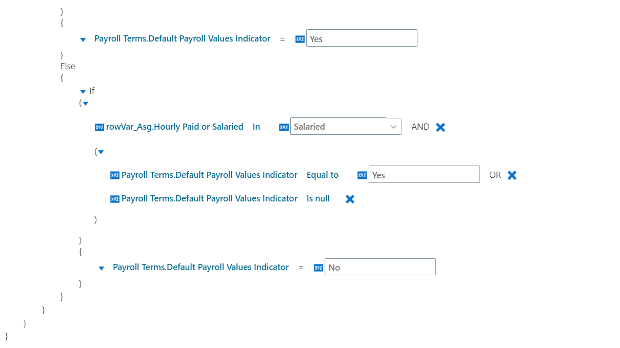Delete the Hourly Paid or Salaried condition
The height and width of the screenshot is (348, 620).
click(441, 127)
